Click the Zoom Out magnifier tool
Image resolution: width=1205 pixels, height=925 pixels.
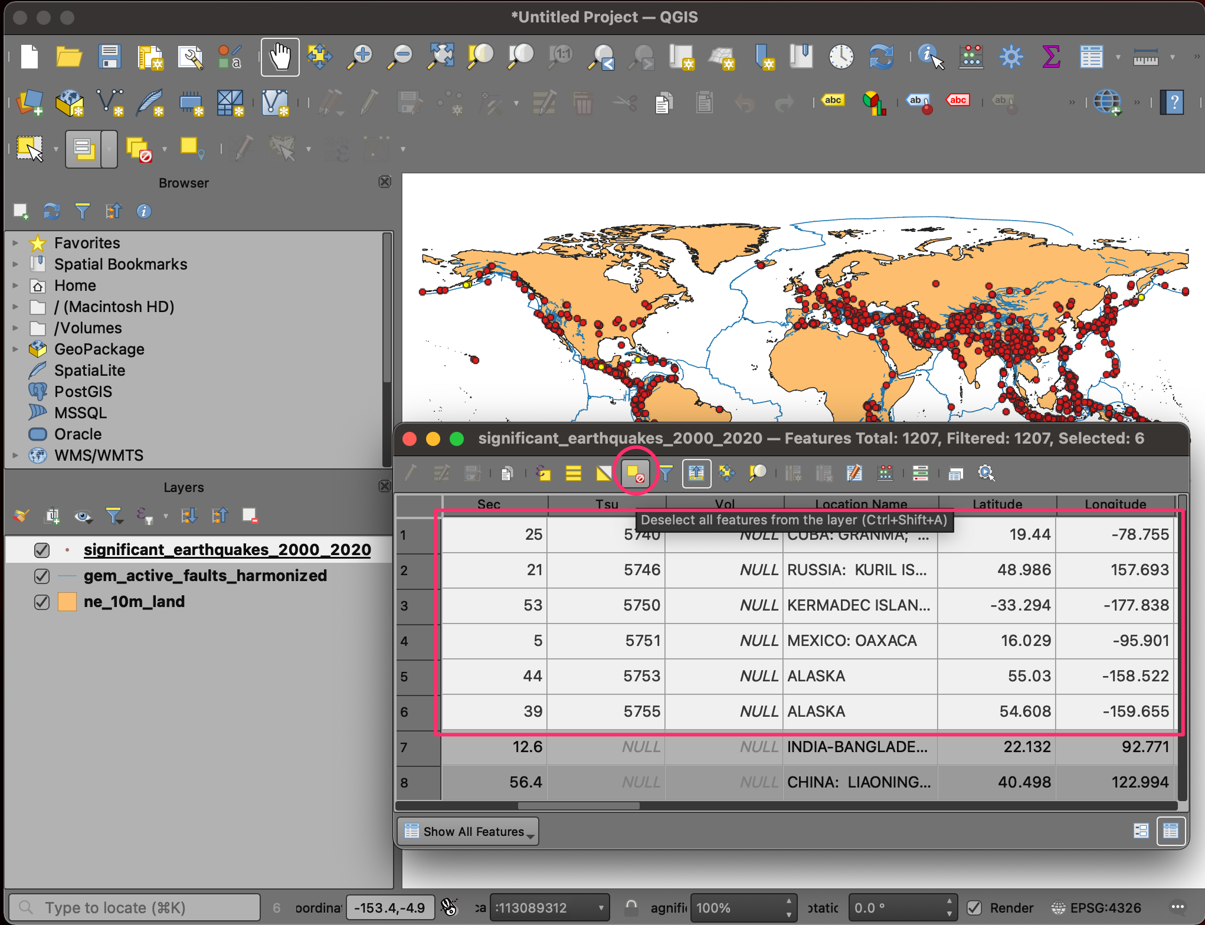400,57
